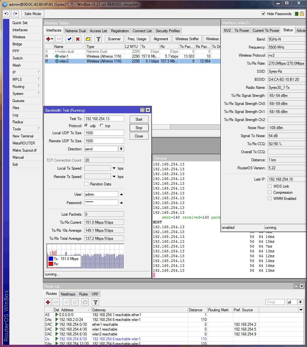This screenshot has height=347, width=307.
Task: Enable the Random Data checkbox
Action: click(86, 184)
